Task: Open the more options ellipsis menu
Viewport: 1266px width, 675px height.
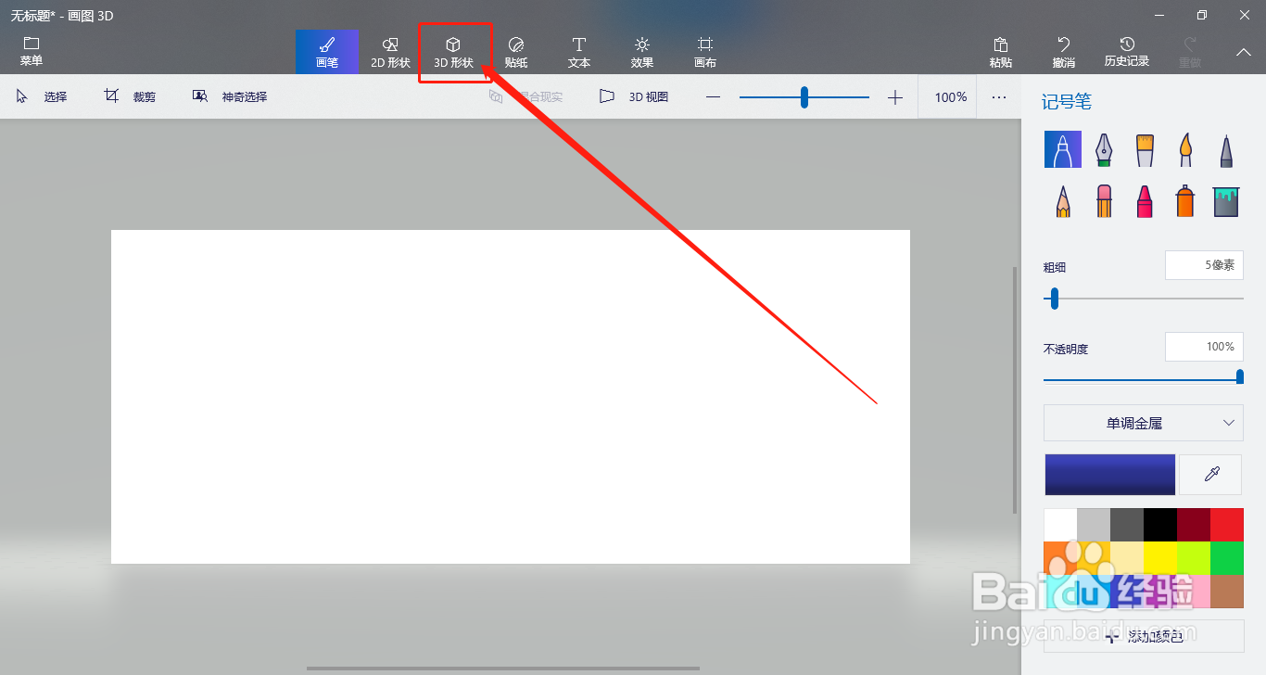Action: (x=998, y=96)
